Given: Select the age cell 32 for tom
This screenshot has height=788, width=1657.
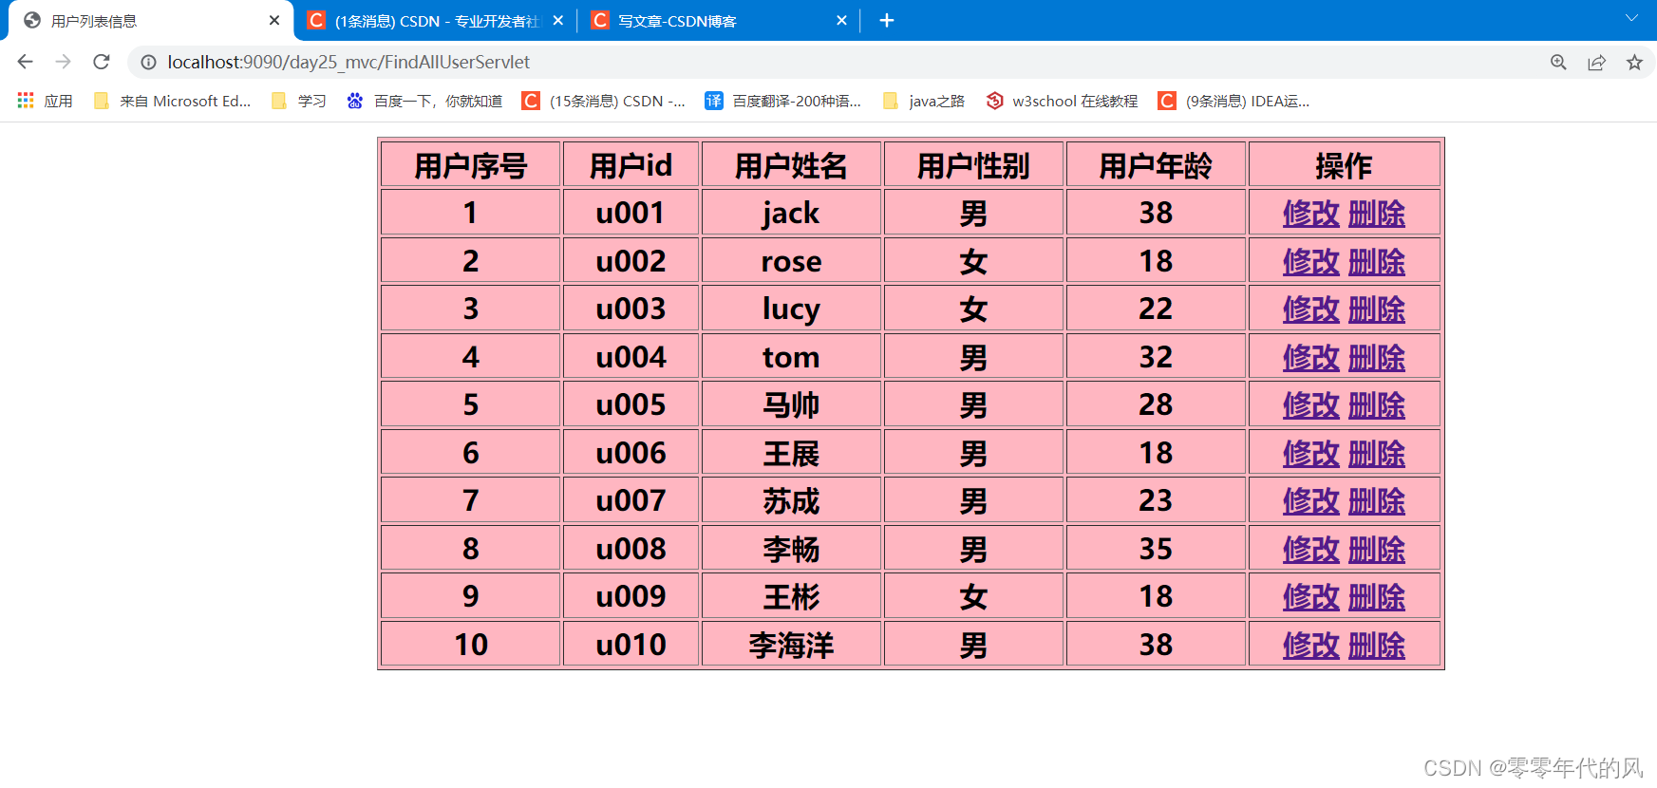Looking at the screenshot, I should pos(1157,357).
